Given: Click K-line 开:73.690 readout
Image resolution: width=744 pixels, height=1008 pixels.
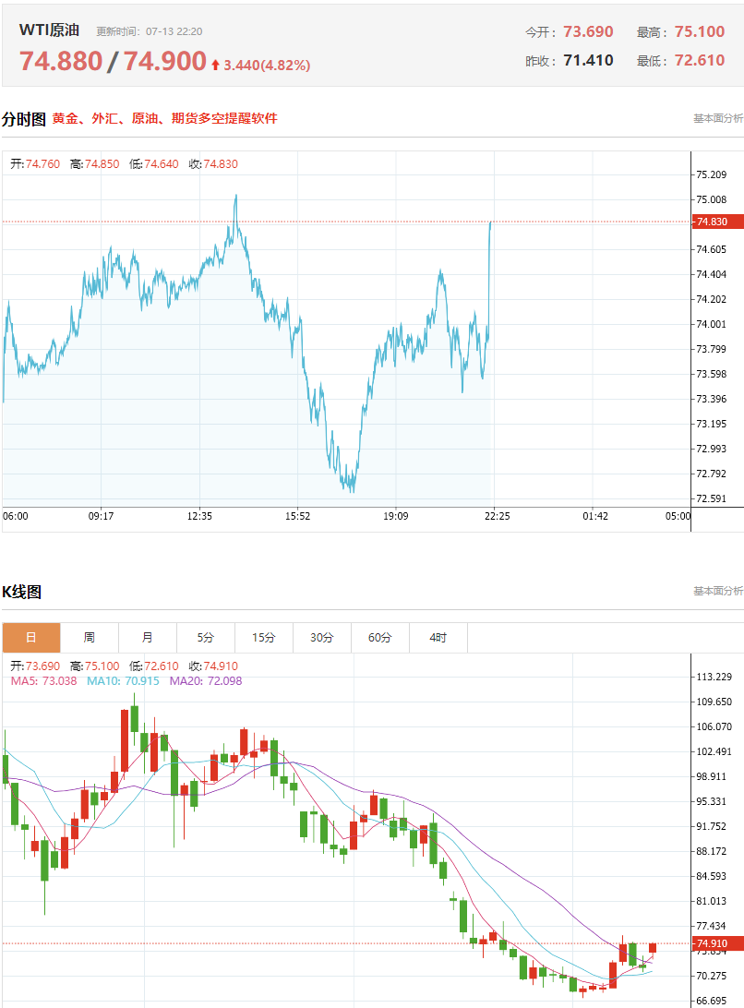Looking at the screenshot, I should click(35, 666).
